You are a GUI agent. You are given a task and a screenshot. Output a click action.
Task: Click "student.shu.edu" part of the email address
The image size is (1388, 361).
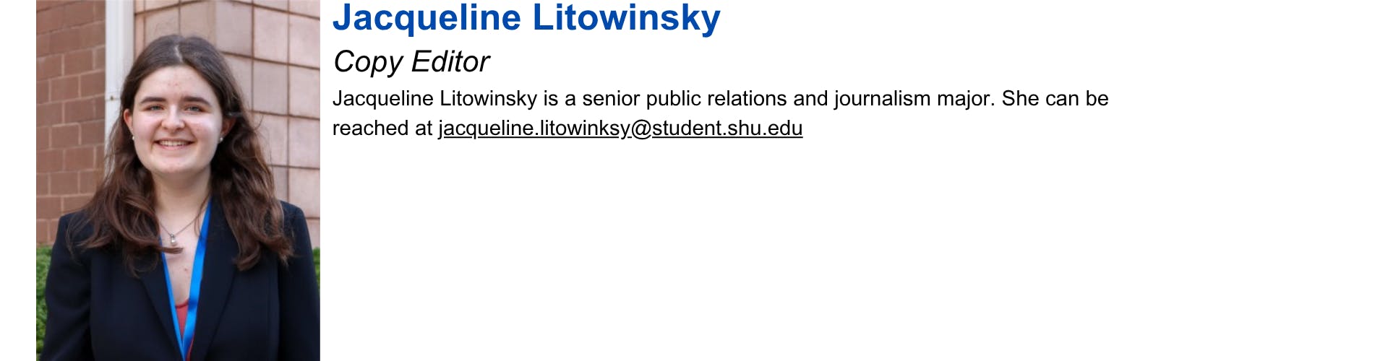[727, 128]
